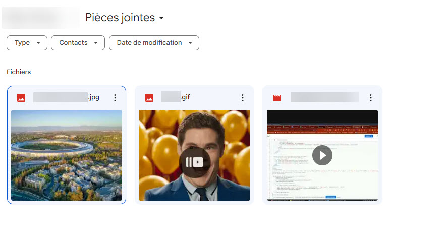
Task: Click the Pièces jointes heading text
Action: tap(120, 18)
